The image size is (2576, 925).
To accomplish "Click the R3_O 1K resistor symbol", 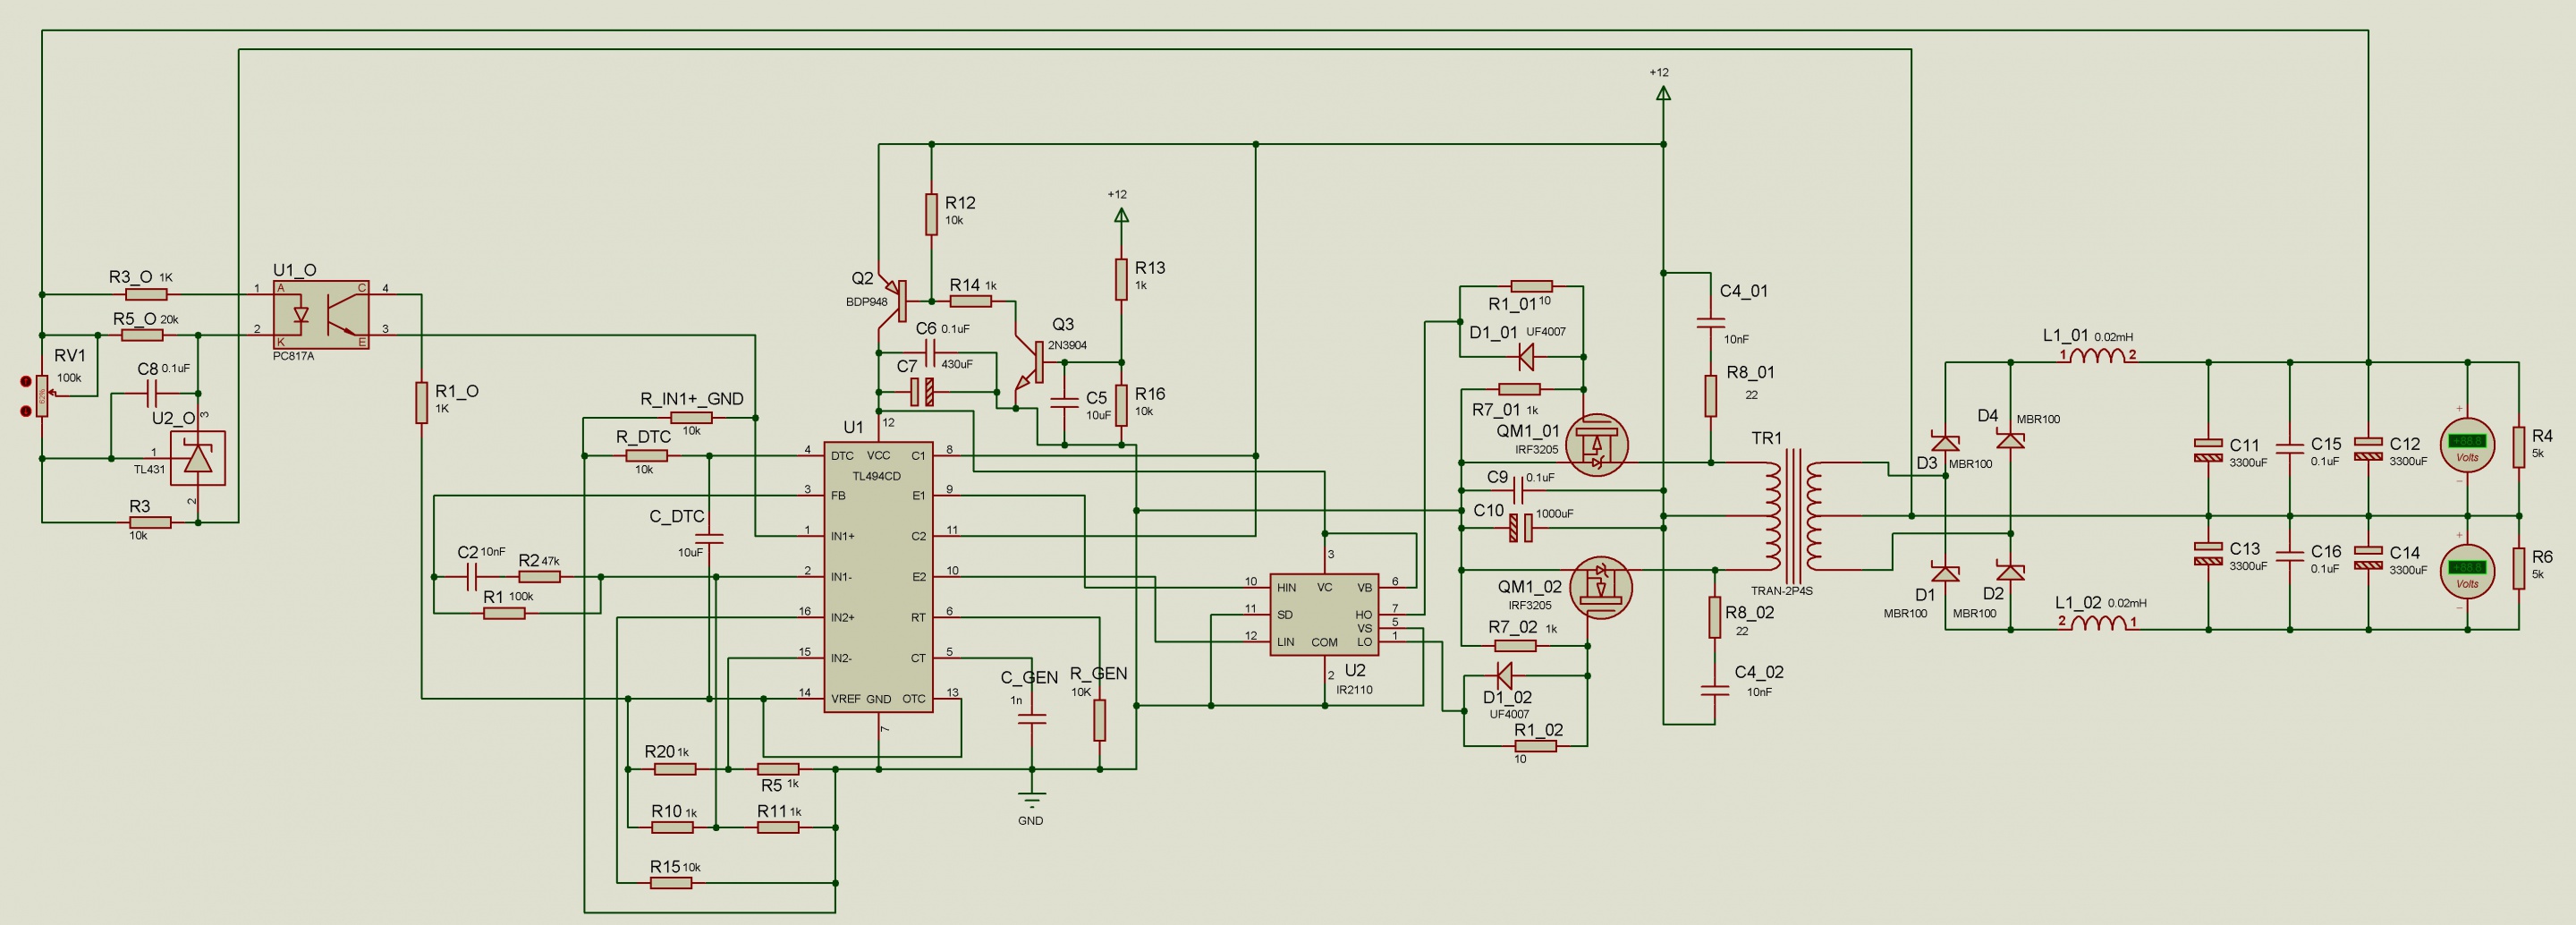I will [146, 294].
